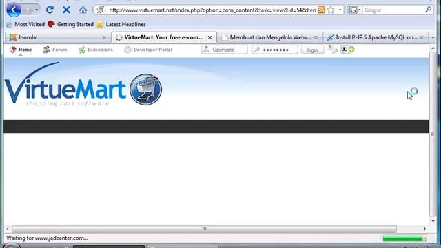Close the Membuat dan Mengelola tab

[x=316, y=37]
